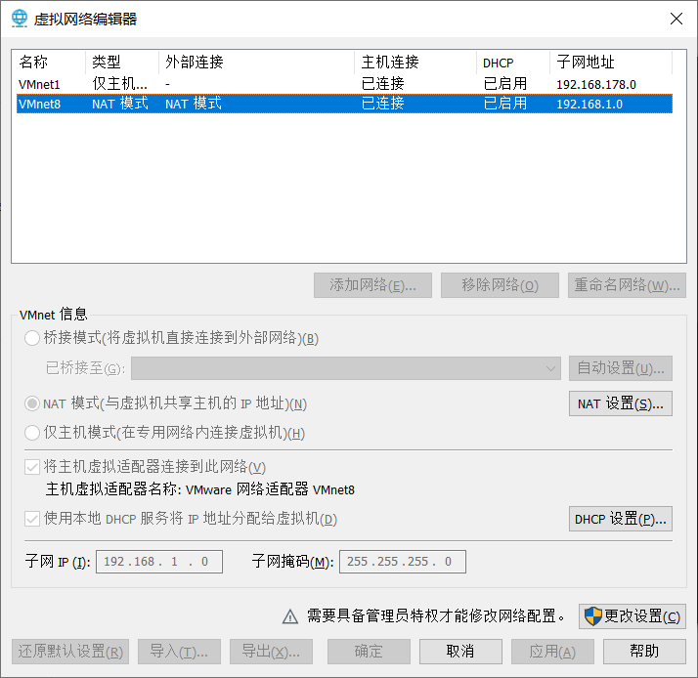Image resolution: width=698 pixels, height=678 pixels.
Task: Click 移除网络(O) button
Action: click(500, 285)
